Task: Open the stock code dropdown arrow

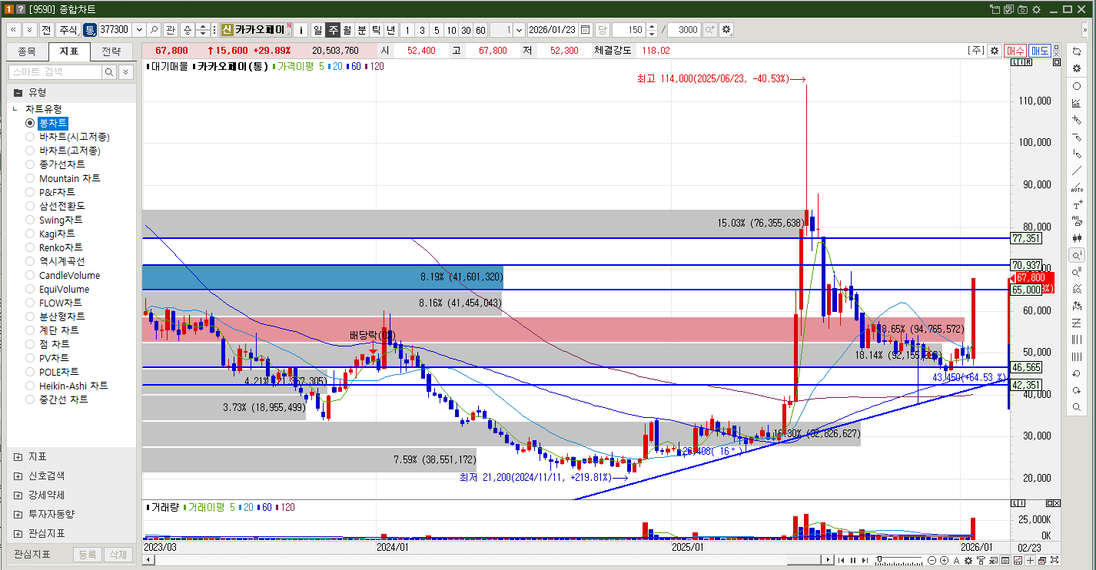Action: [x=139, y=30]
